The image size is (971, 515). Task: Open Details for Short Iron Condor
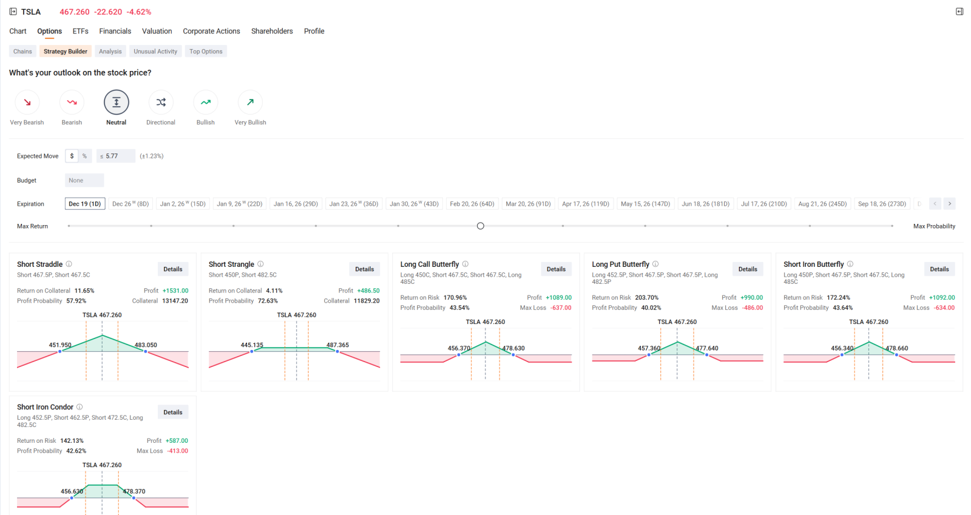pos(173,412)
